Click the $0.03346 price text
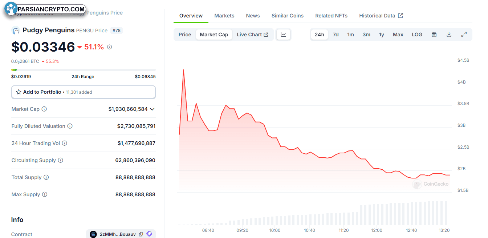Screen dimensions: 488x238 click(43, 47)
